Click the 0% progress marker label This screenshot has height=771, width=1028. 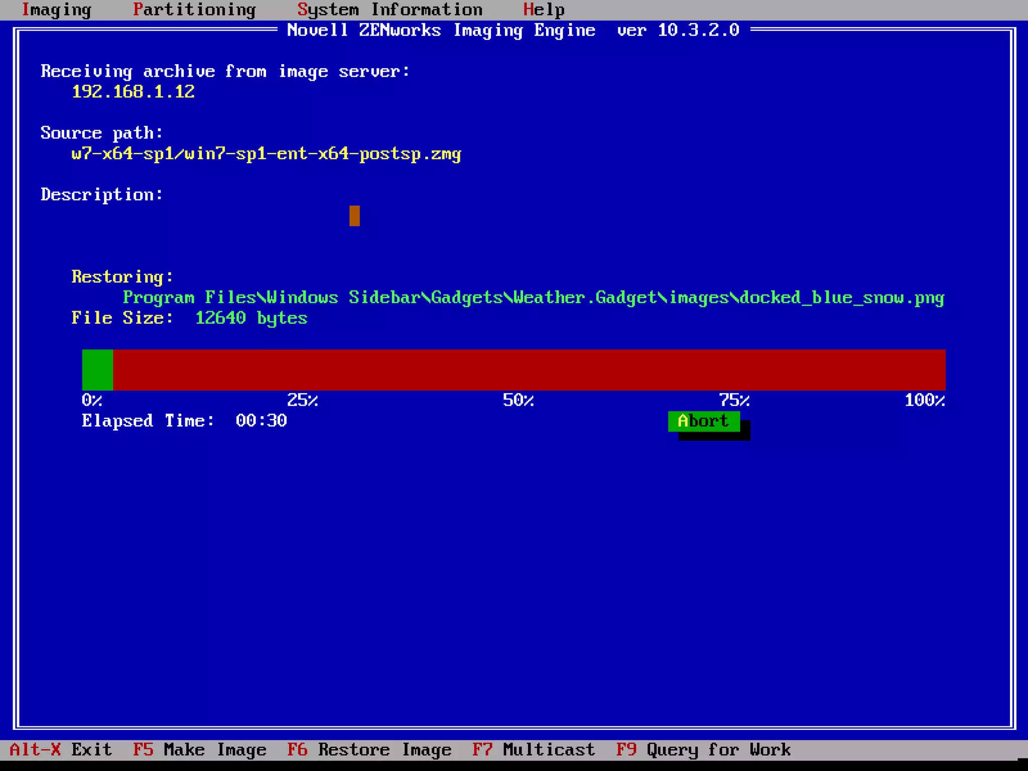coord(92,400)
